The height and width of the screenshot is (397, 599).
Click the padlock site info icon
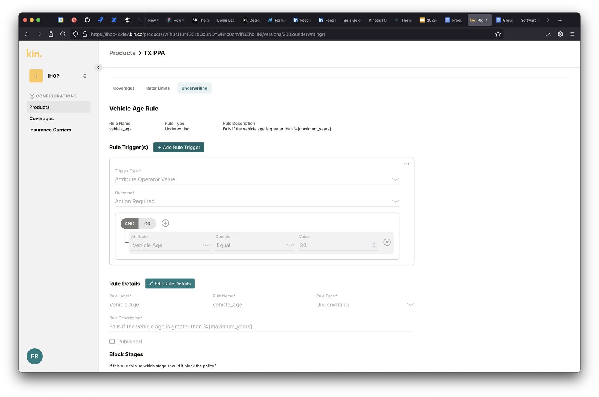click(85, 34)
